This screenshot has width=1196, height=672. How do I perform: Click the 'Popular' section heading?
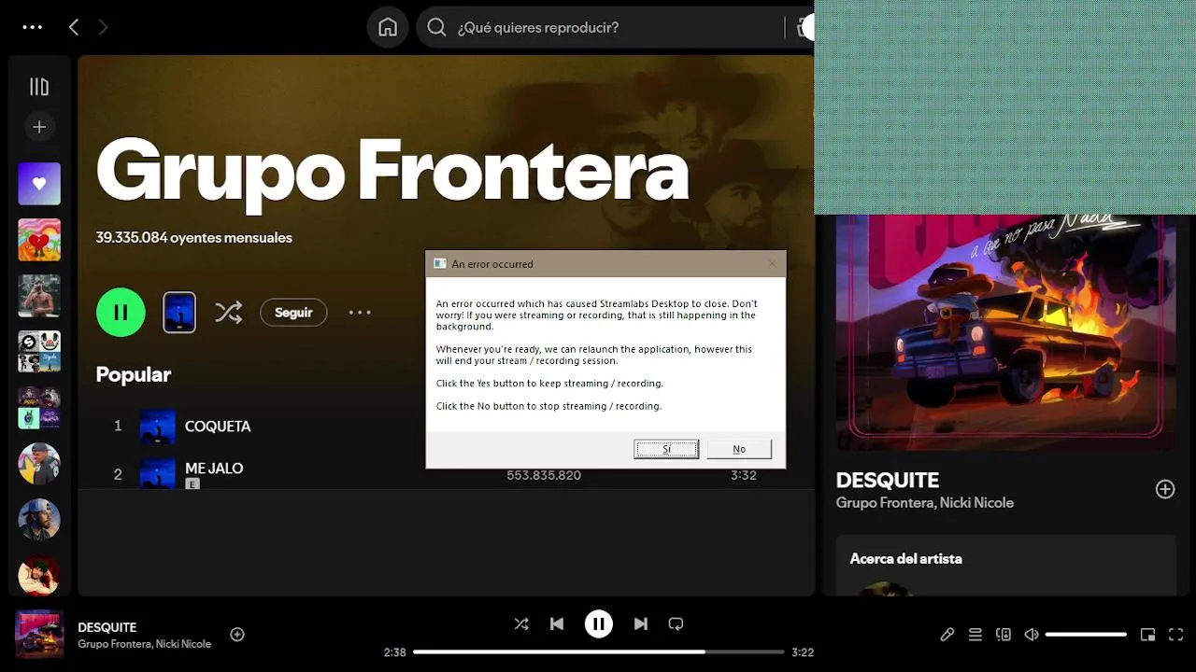click(x=133, y=374)
